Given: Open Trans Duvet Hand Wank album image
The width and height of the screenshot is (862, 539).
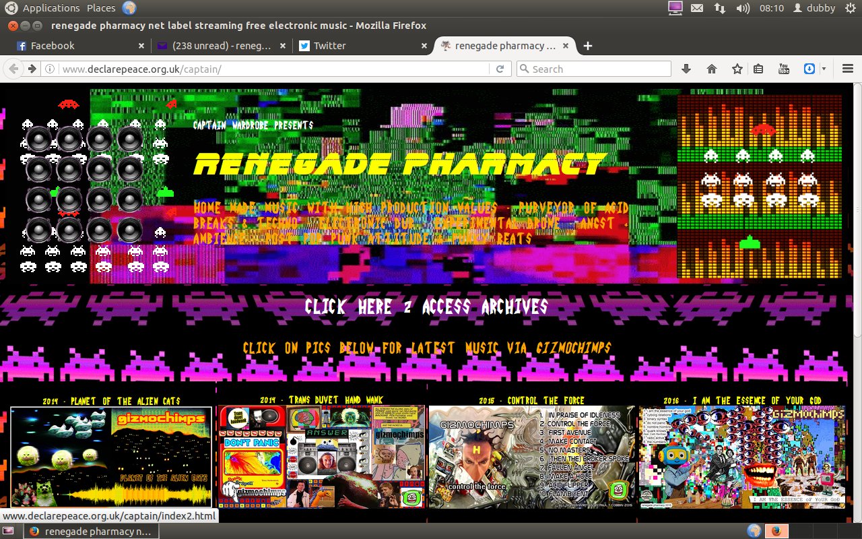Looking at the screenshot, I should click(321, 456).
